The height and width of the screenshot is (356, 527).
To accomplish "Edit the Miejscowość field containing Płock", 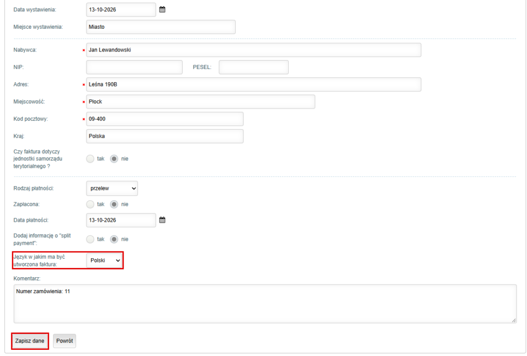I will point(201,102).
